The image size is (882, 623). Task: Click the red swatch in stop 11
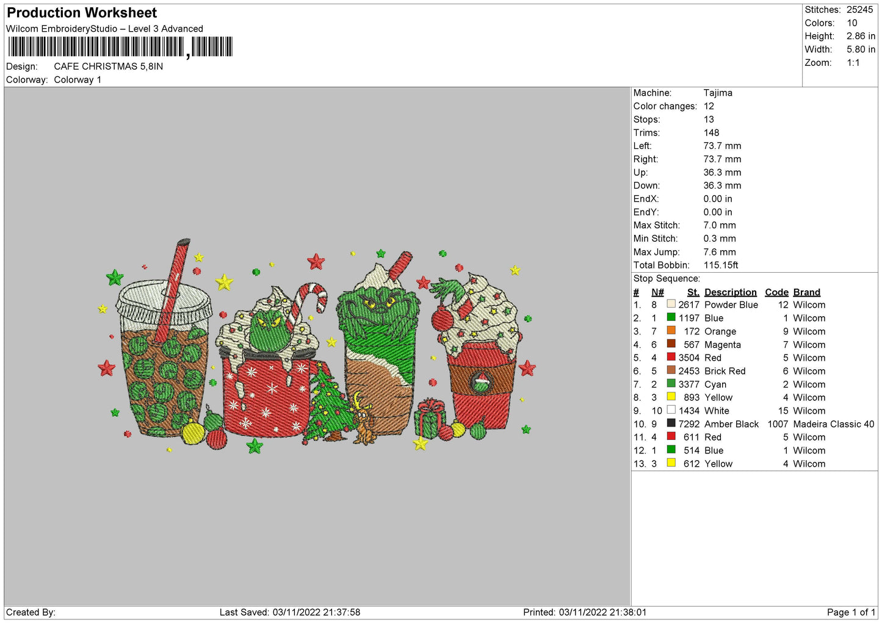pos(671,437)
